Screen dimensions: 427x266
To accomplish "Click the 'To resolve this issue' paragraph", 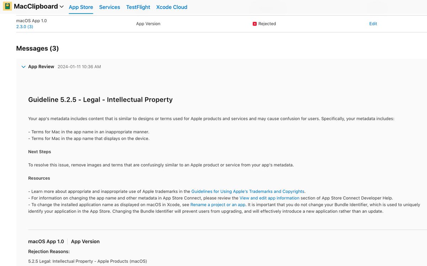I will (161, 165).
